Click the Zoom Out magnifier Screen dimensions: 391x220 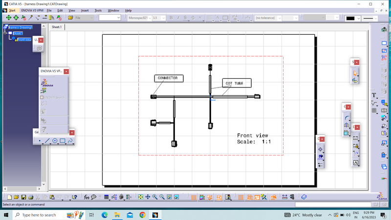pyautogui.click(x=162, y=197)
